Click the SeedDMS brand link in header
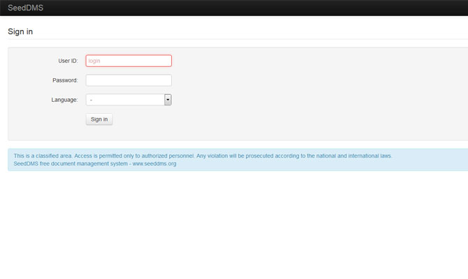The height and width of the screenshot is (279, 468). point(25,8)
